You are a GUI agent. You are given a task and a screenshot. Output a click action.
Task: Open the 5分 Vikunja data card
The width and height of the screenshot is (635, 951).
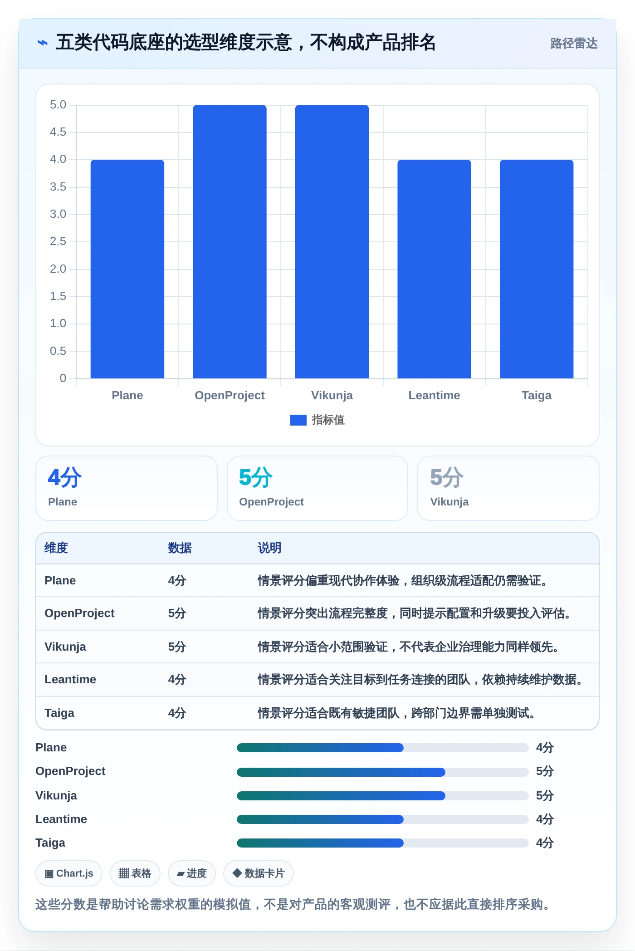[x=508, y=488]
